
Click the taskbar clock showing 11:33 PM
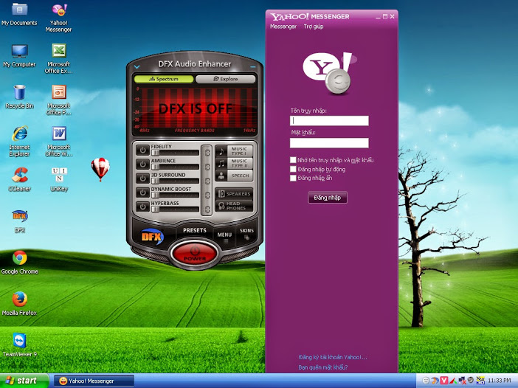(x=499, y=381)
